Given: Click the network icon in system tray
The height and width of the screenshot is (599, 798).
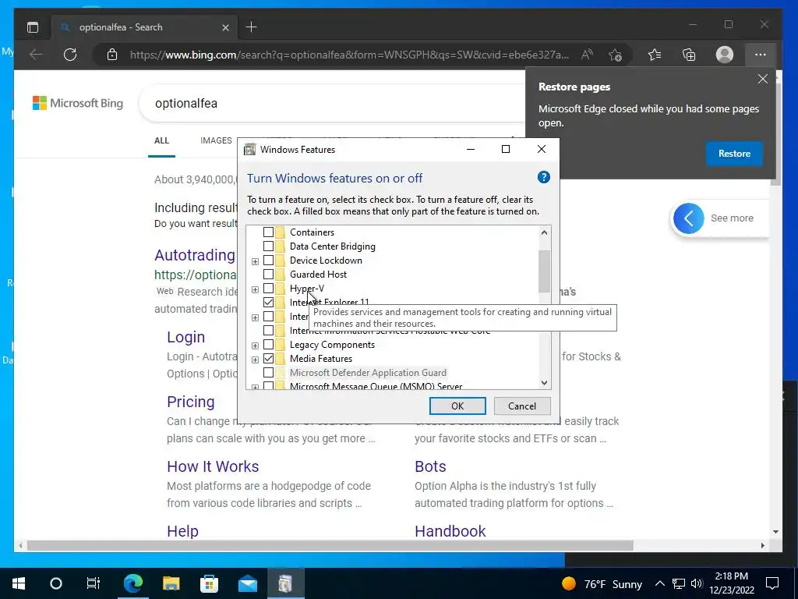Looking at the screenshot, I should coord(679,583).
